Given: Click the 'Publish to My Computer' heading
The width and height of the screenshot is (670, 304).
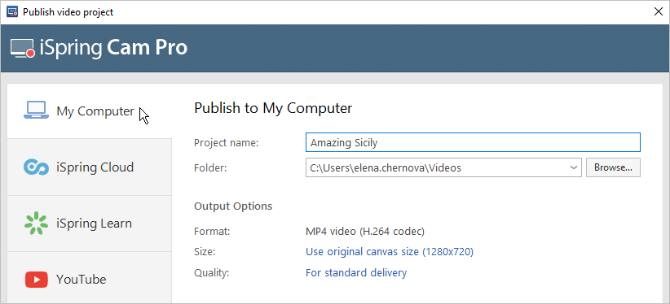Looking at the screenshot, I should [x=273, y=108].
